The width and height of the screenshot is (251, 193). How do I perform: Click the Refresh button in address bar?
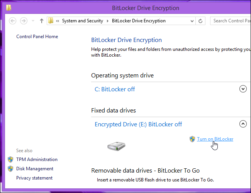[201, 21]
